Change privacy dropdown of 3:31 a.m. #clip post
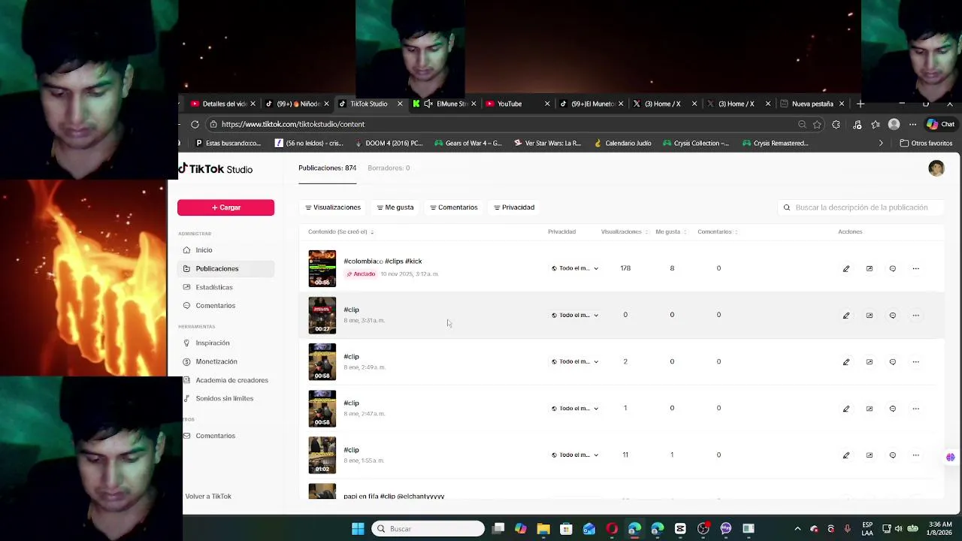 coord(575,315)
